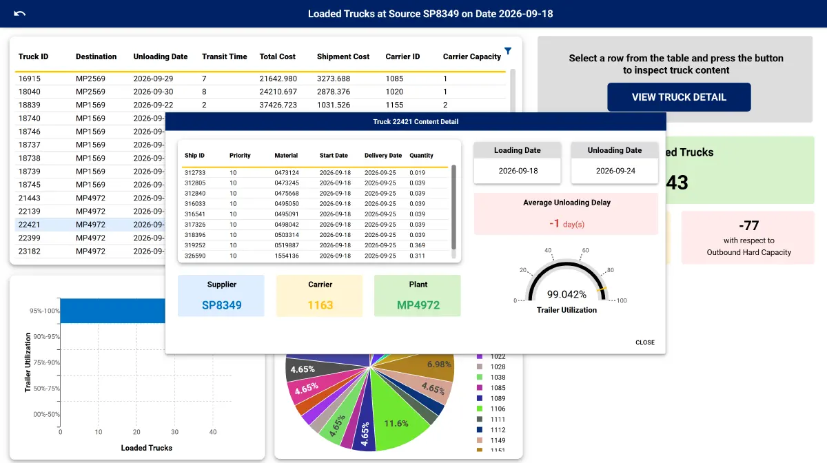Image resolution: width=827 pixels, height=463 pixels.
Task: Click the Quantity column header in the dialog
Action: point(422,156)
